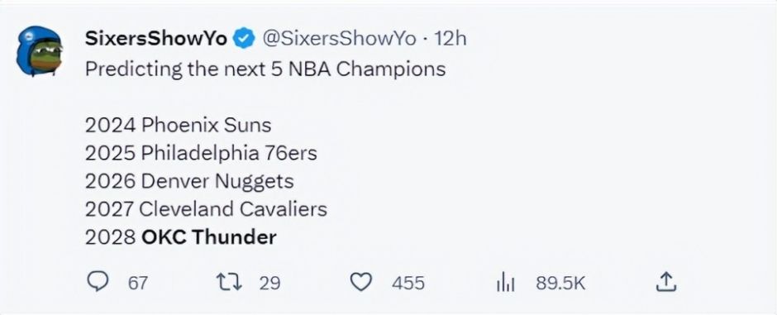
Task: Click the blue verified checkmark badge
Action: tap(244, 39)
